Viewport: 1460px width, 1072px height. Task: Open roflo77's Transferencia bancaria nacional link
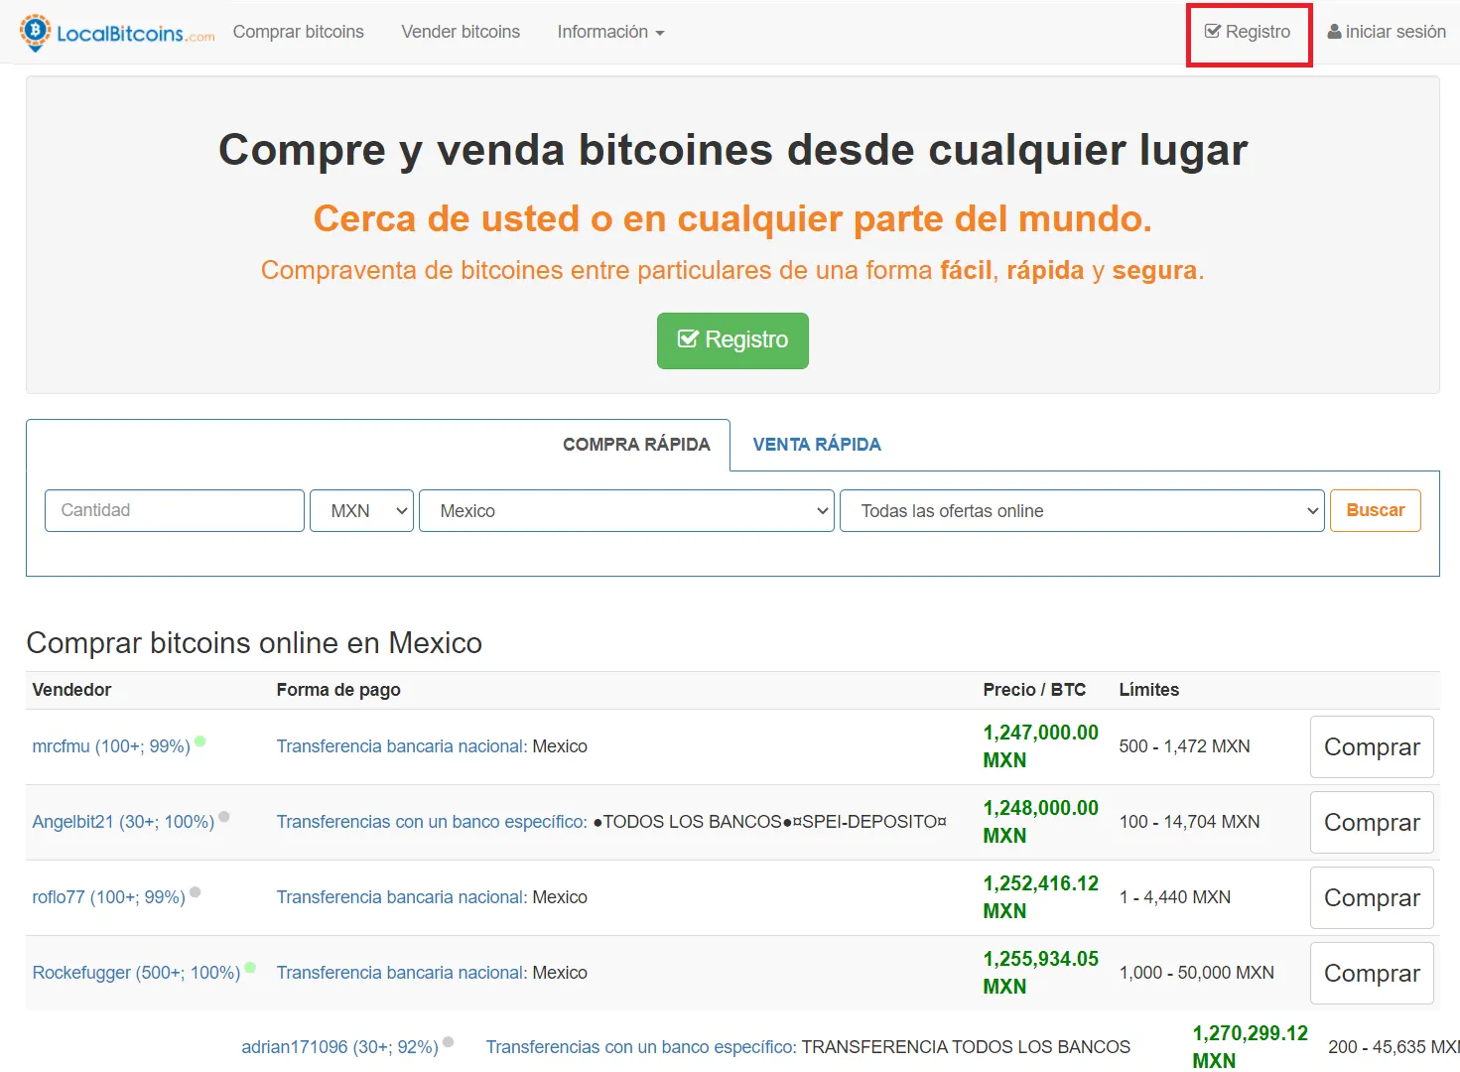[402, 897]
